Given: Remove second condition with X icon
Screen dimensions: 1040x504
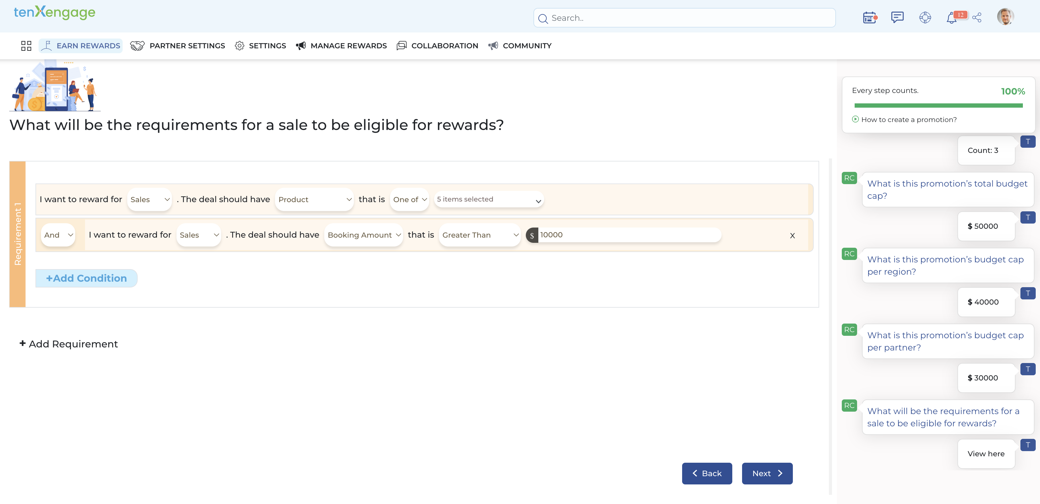Looking at the screenshot, I should coord(792,236).
